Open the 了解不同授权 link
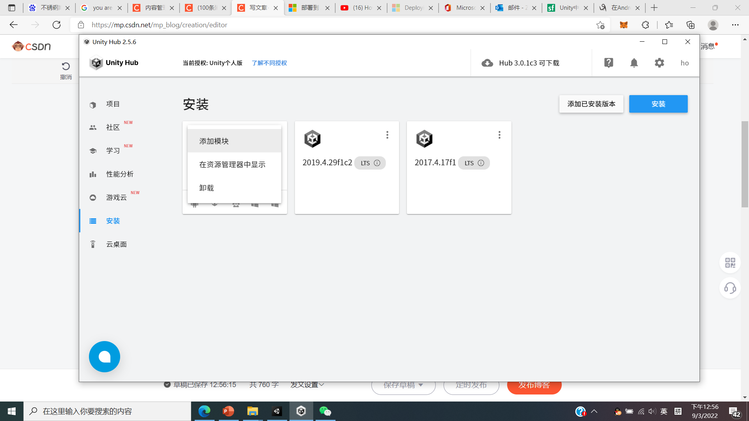This screenshot has width=749, height=421. coord(269,63)
